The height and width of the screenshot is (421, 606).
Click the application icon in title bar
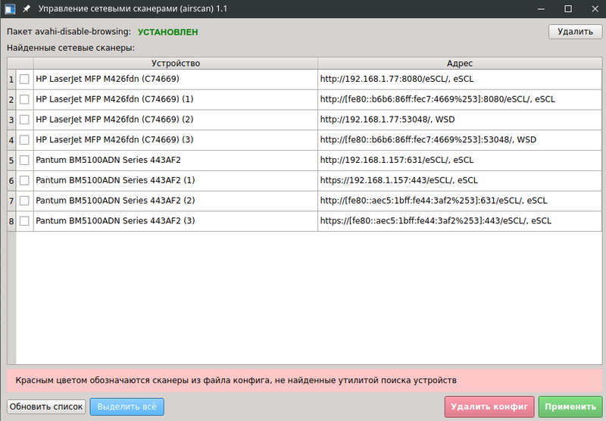click(10, 8)
